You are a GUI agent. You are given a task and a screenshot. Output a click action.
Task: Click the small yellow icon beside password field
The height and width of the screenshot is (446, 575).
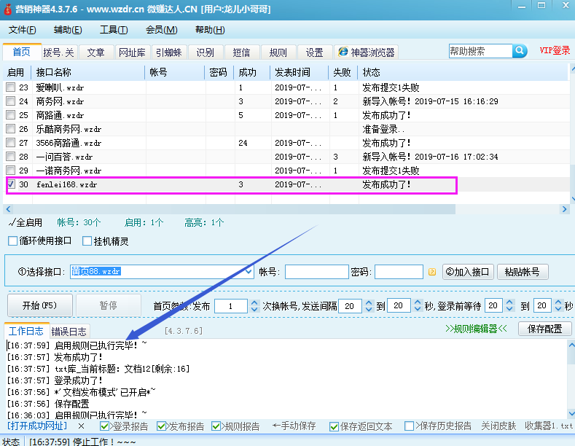[432, 272]
